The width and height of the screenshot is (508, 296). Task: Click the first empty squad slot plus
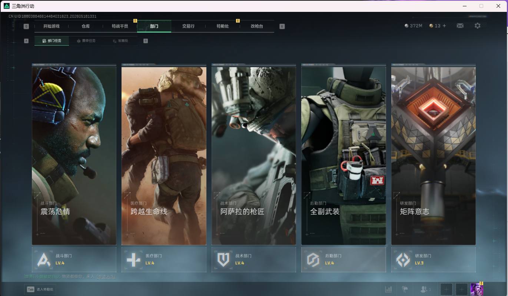(x=446, y=289)
